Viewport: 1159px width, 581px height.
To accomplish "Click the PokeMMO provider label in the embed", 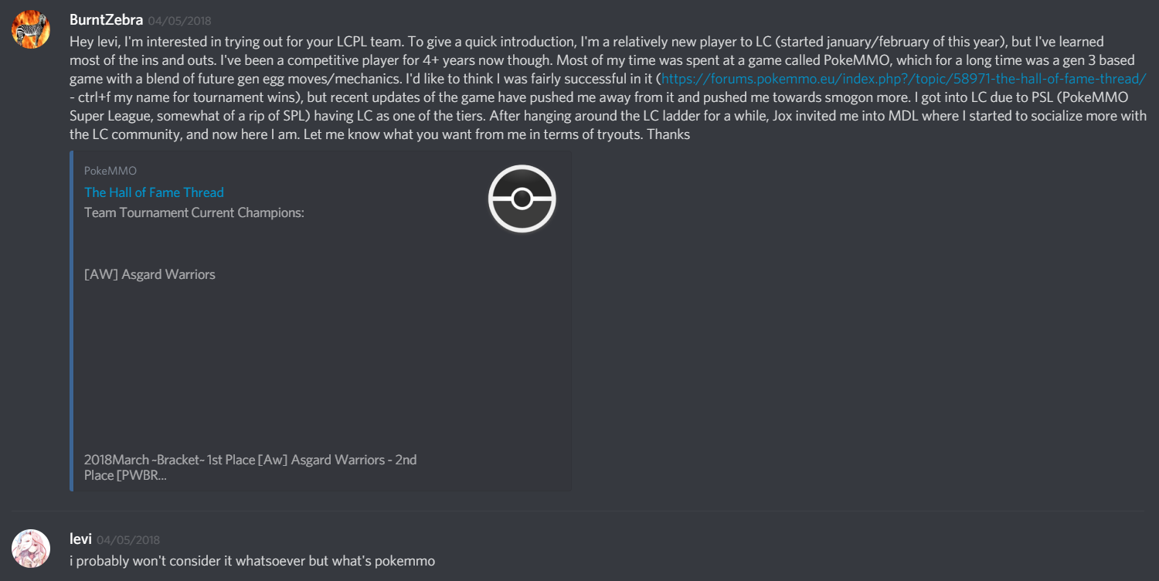I will pos(110,171).
